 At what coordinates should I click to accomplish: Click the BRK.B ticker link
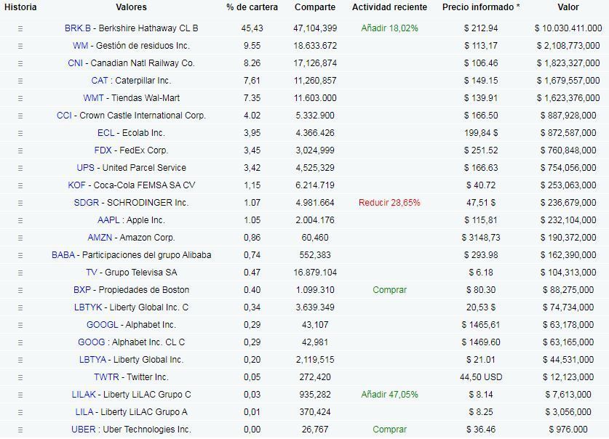78,28
